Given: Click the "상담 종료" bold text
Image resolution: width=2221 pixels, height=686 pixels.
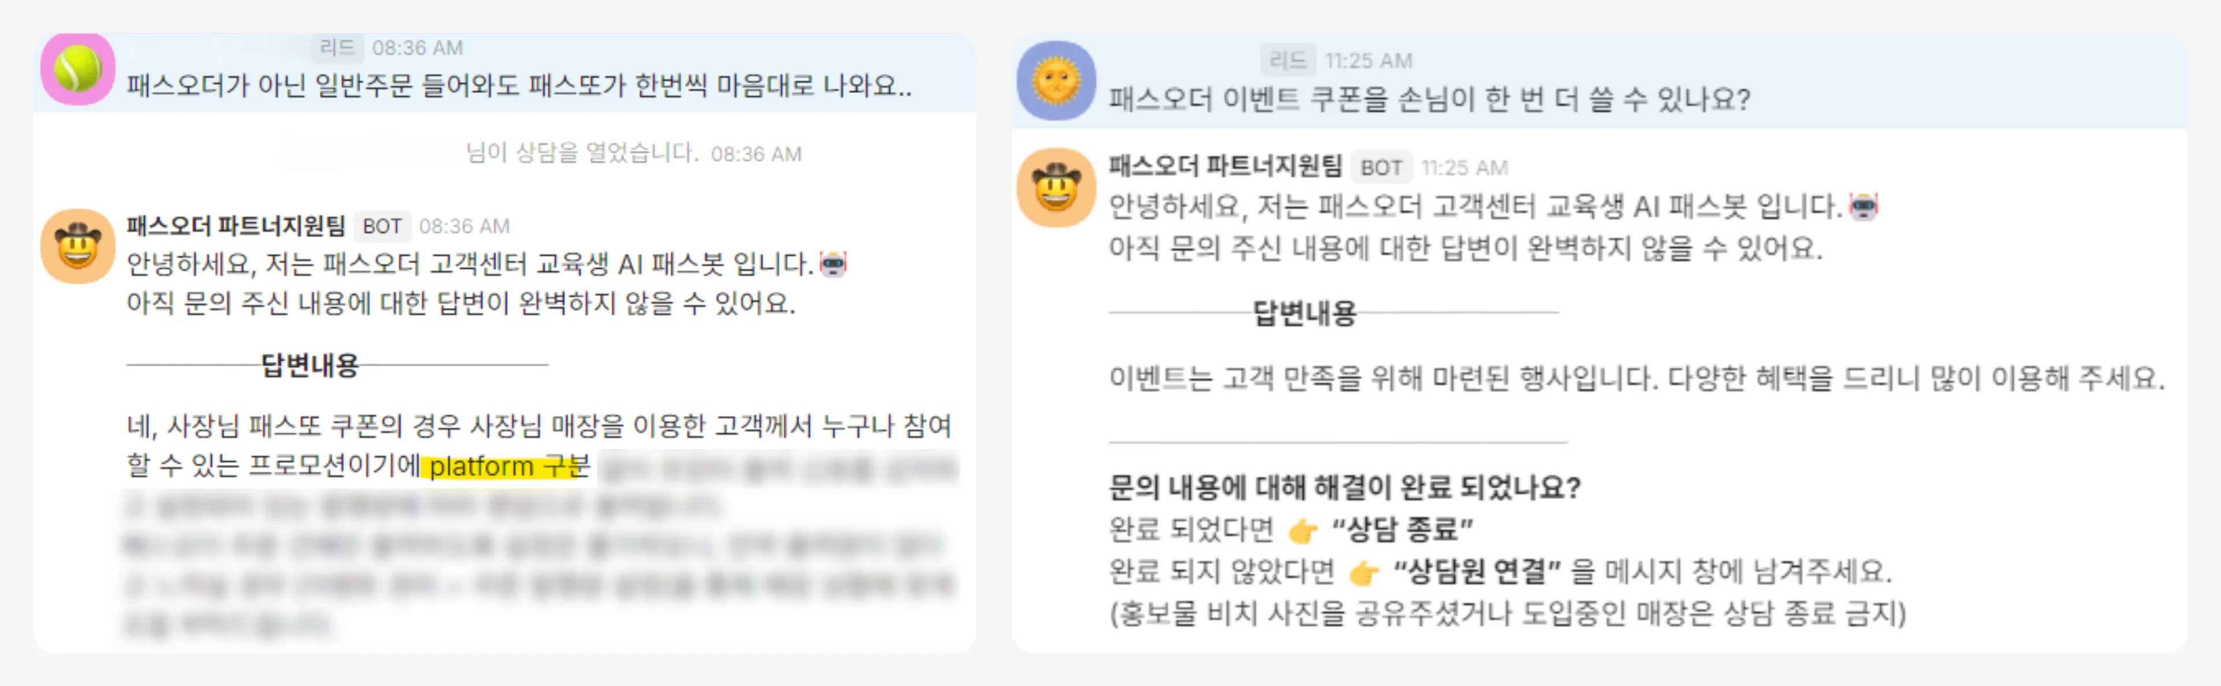Looking at the screenshot, I should click(1403, 529).
